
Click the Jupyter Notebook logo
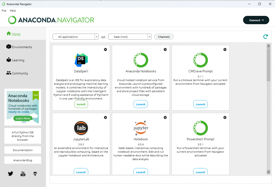click(141, 128)
